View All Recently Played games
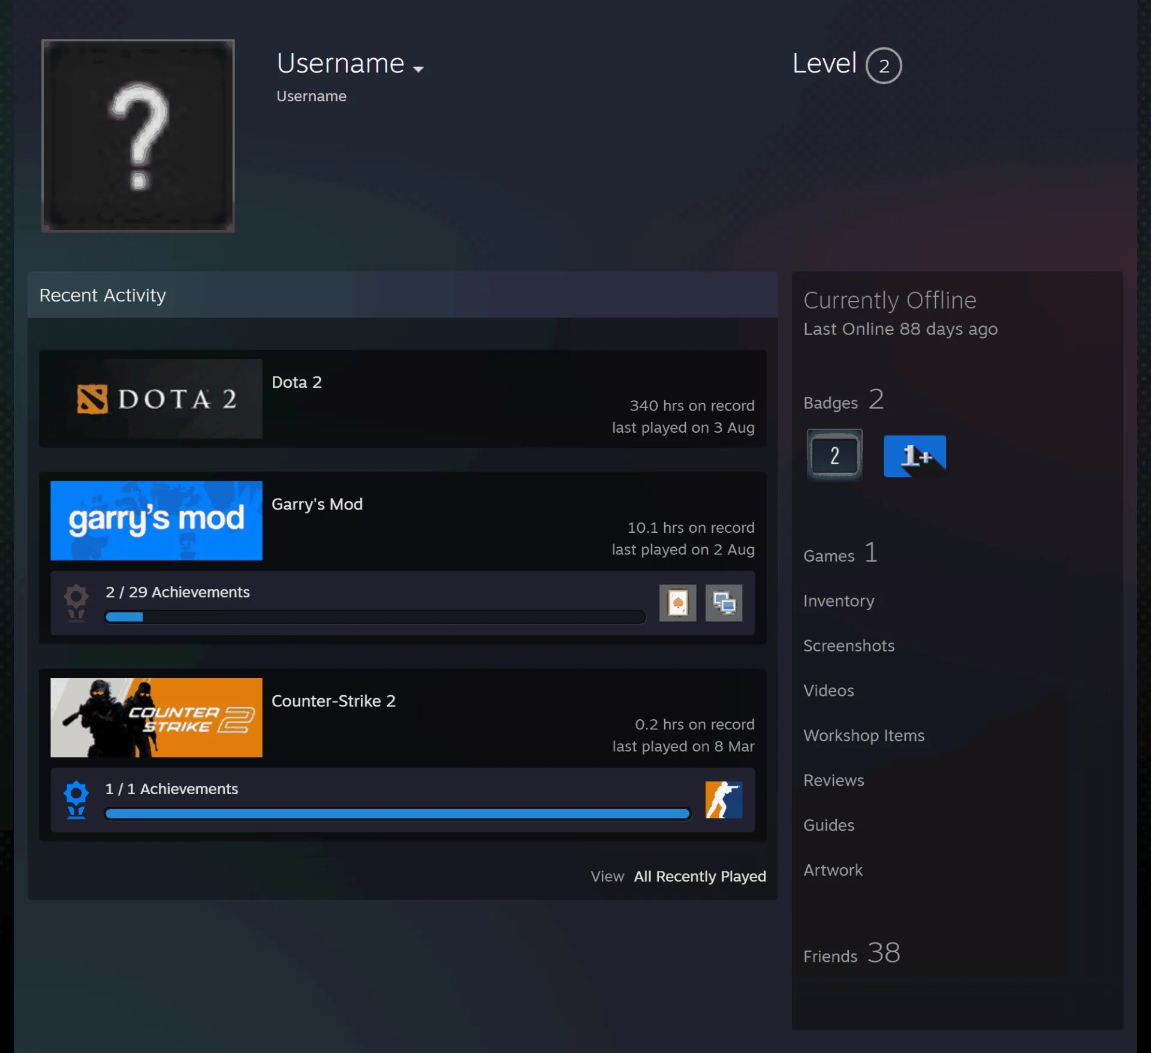Screen dimensions: 1151x1053 700,876
